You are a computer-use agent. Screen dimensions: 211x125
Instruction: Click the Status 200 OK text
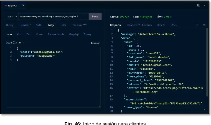[120, 17]
